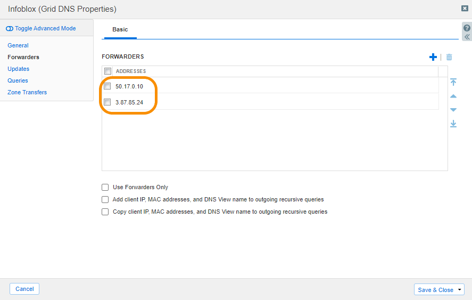Collapse the help side panel chevron
The image size is (472, 300).
tap(467, 37)
